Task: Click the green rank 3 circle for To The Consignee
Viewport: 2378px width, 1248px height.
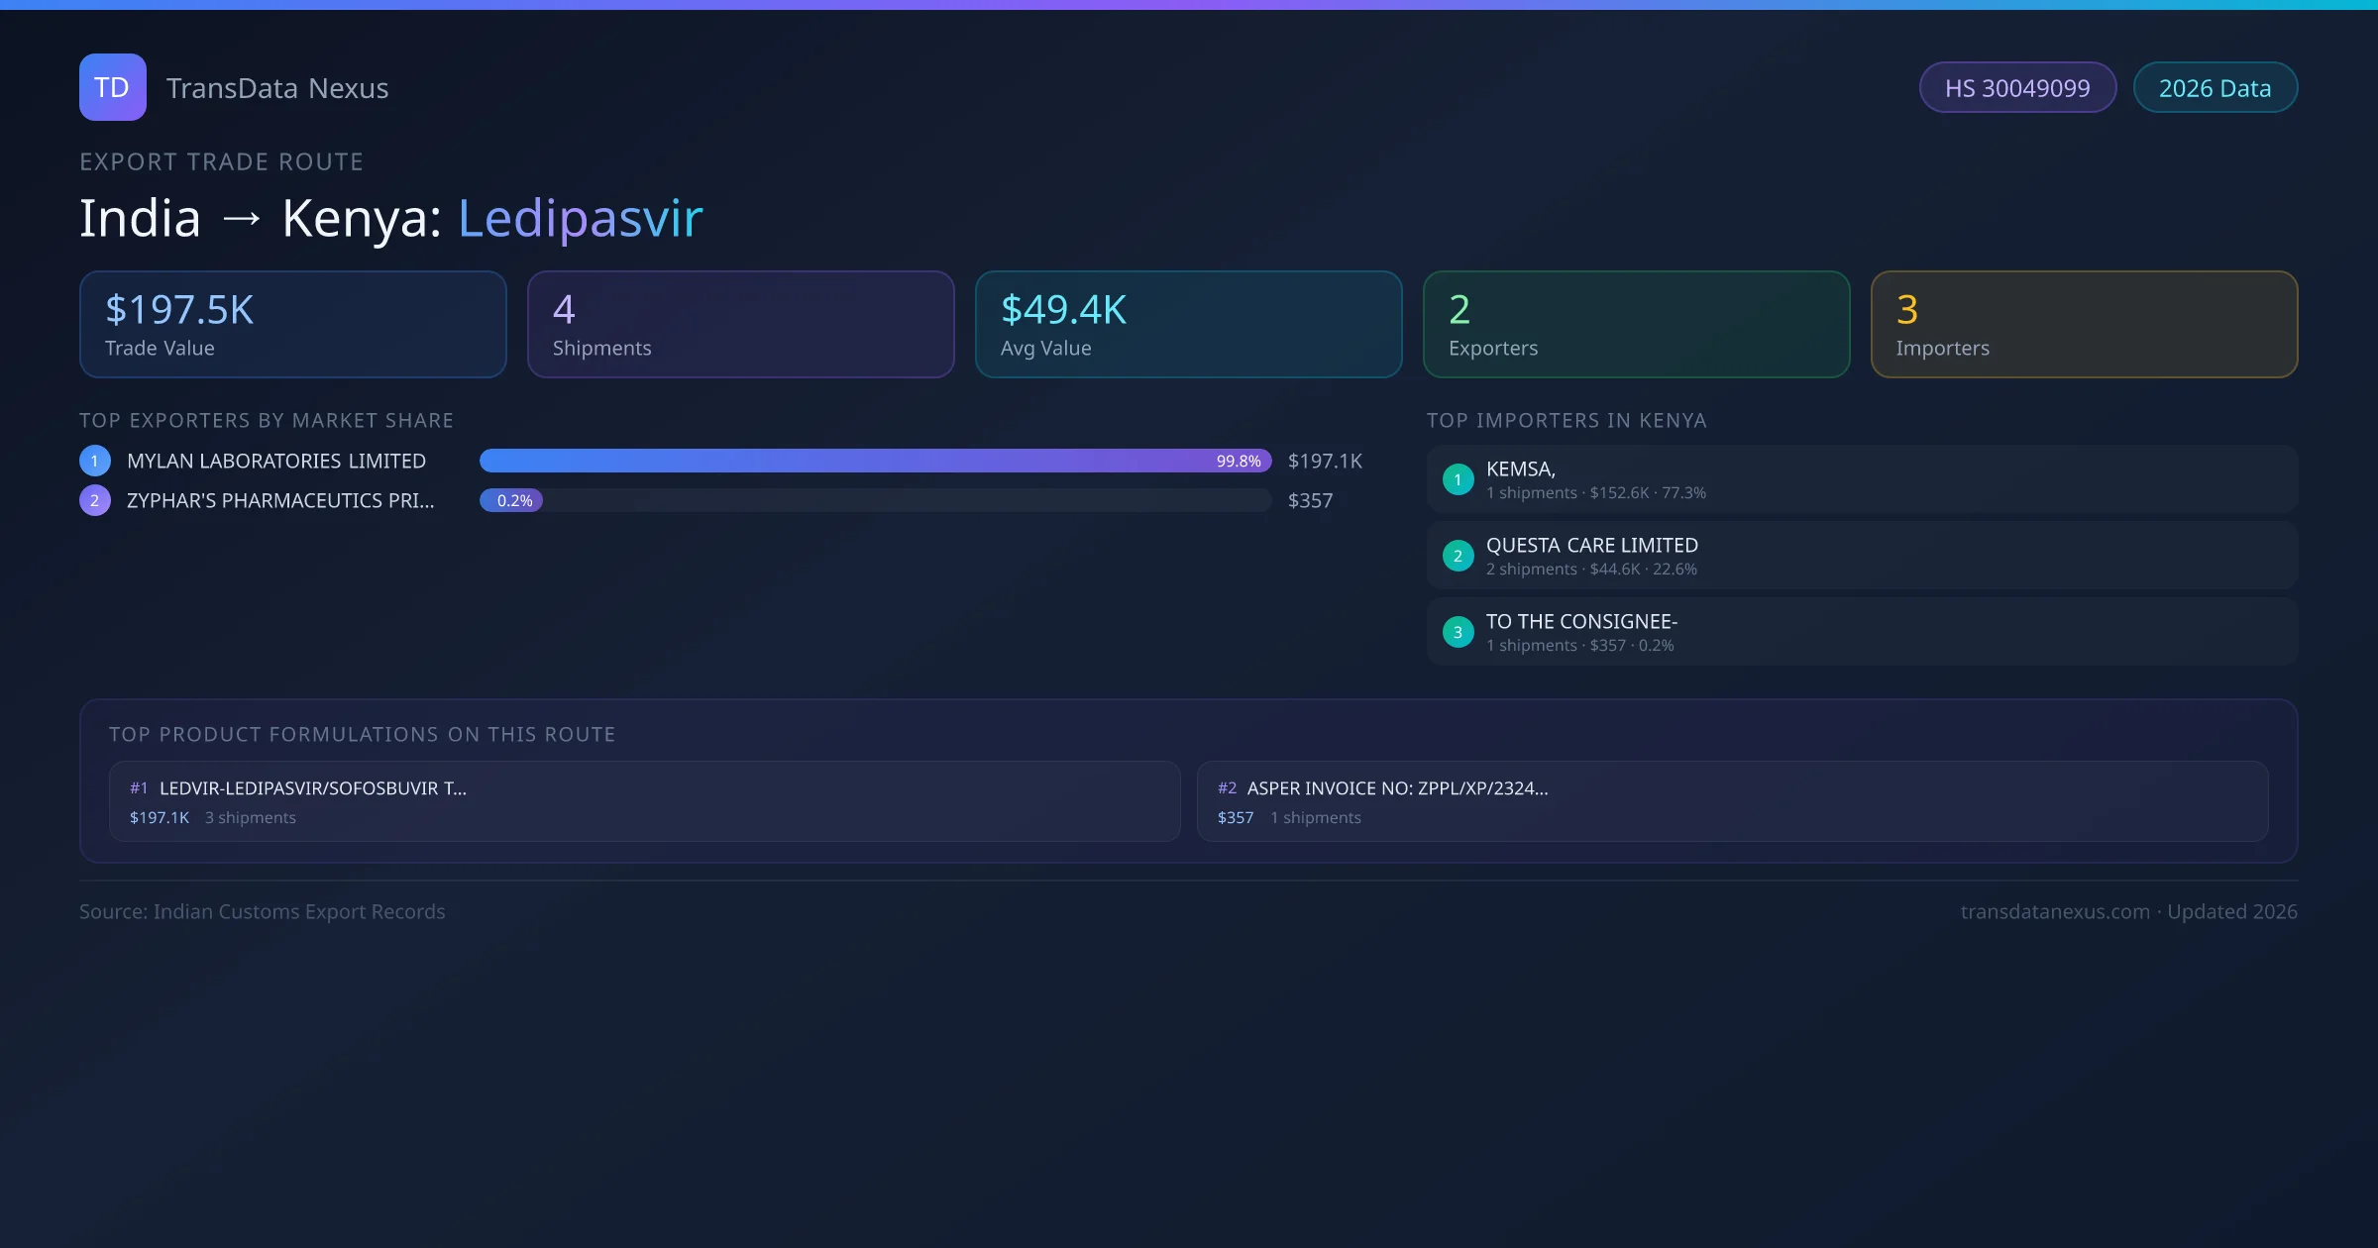Action: [x=1458, y=632]
